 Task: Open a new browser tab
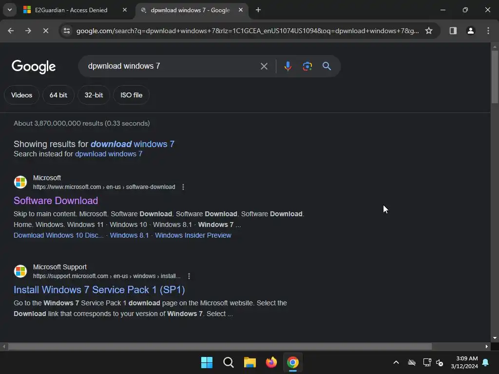[258, 10]
